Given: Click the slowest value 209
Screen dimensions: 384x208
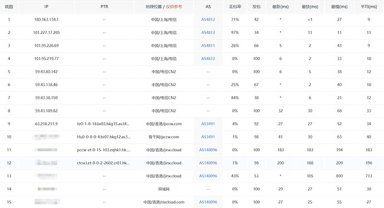Looking at the screenshot, I should click(x=339, y=163).
